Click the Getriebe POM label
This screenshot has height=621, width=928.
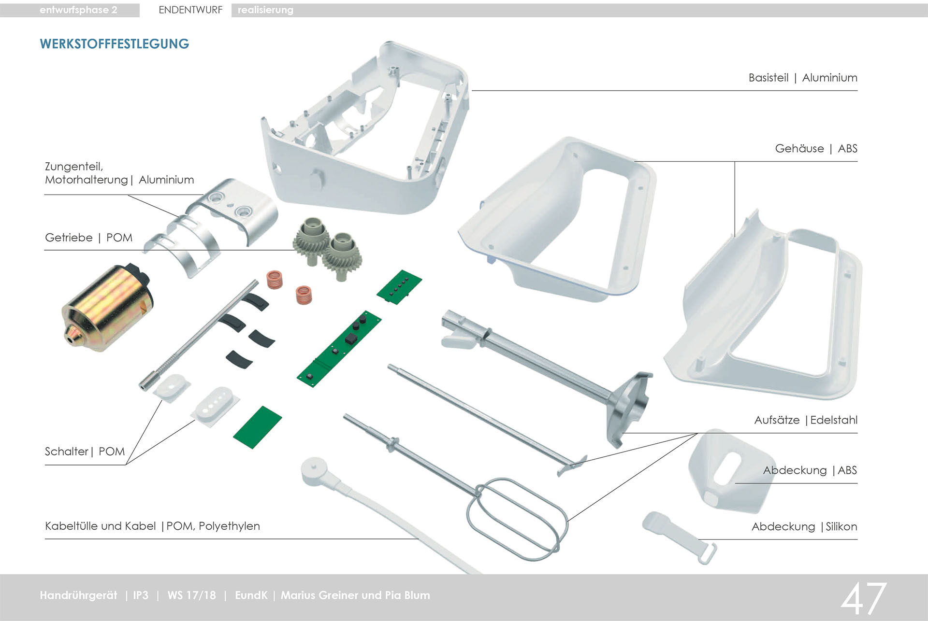click(x=88, y=238)
